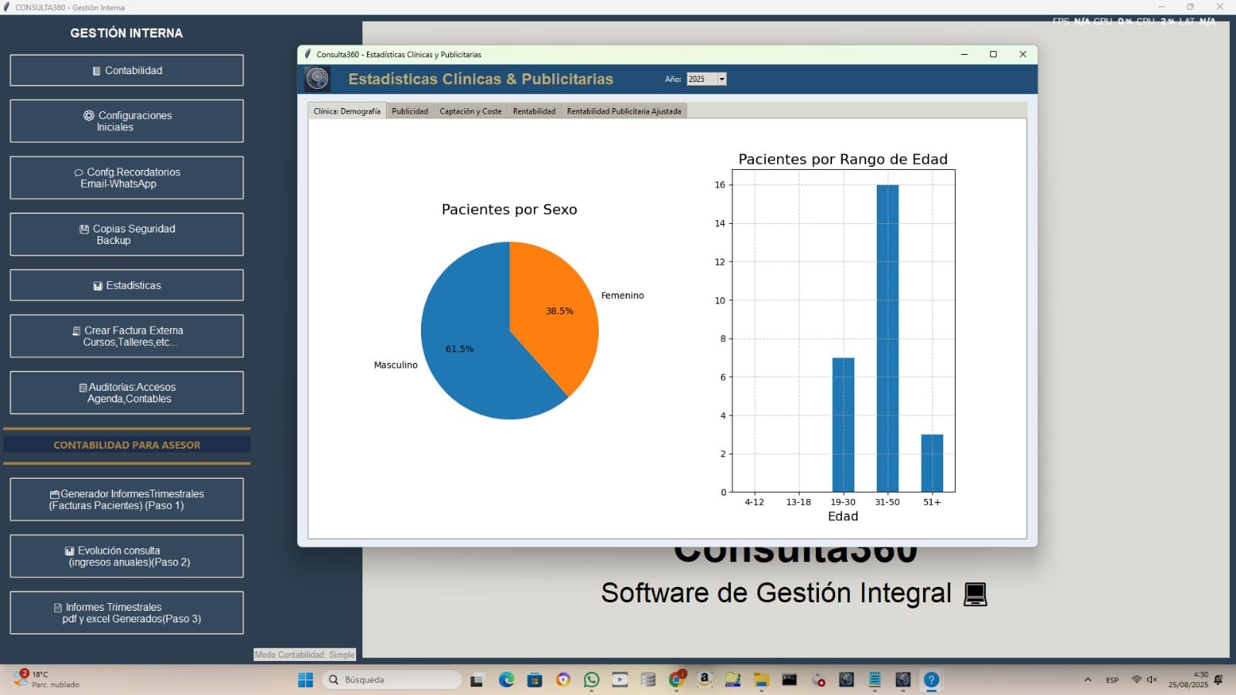This screenshot has height=695, width=1236.
Task: Click the muted volume icon in system tray
Action: click(1152, 680)
